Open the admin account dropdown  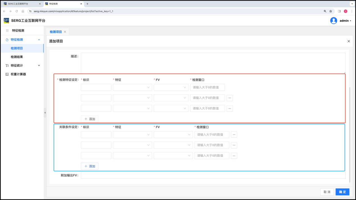(345, 21)
